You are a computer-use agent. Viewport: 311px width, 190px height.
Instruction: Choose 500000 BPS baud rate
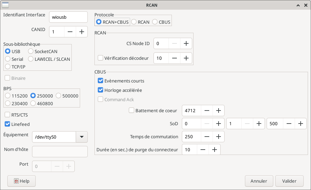58,96
